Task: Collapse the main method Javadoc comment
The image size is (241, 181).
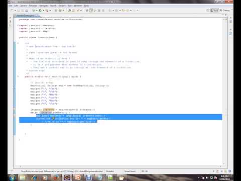Action: (x=18, y=43)
